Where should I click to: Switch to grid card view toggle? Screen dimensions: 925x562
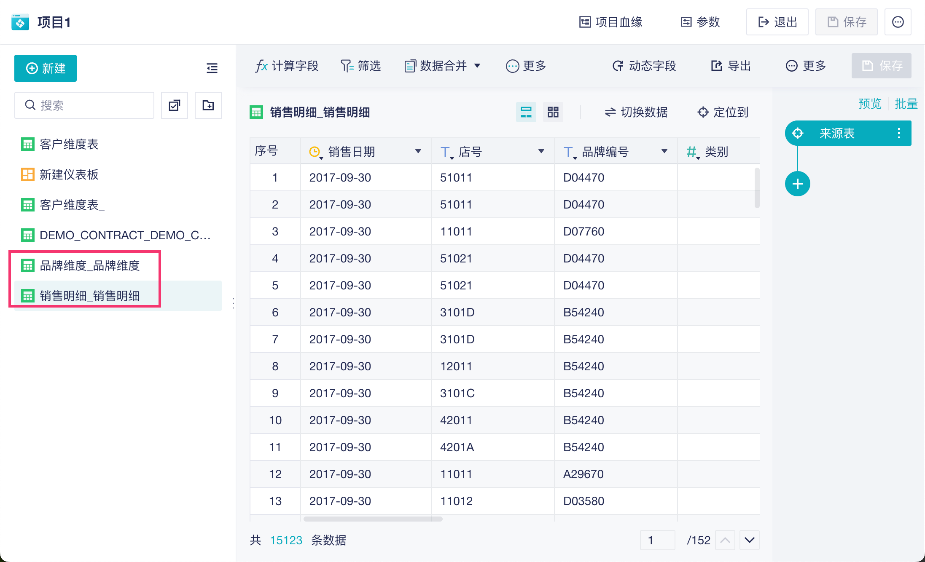(553, 112)
